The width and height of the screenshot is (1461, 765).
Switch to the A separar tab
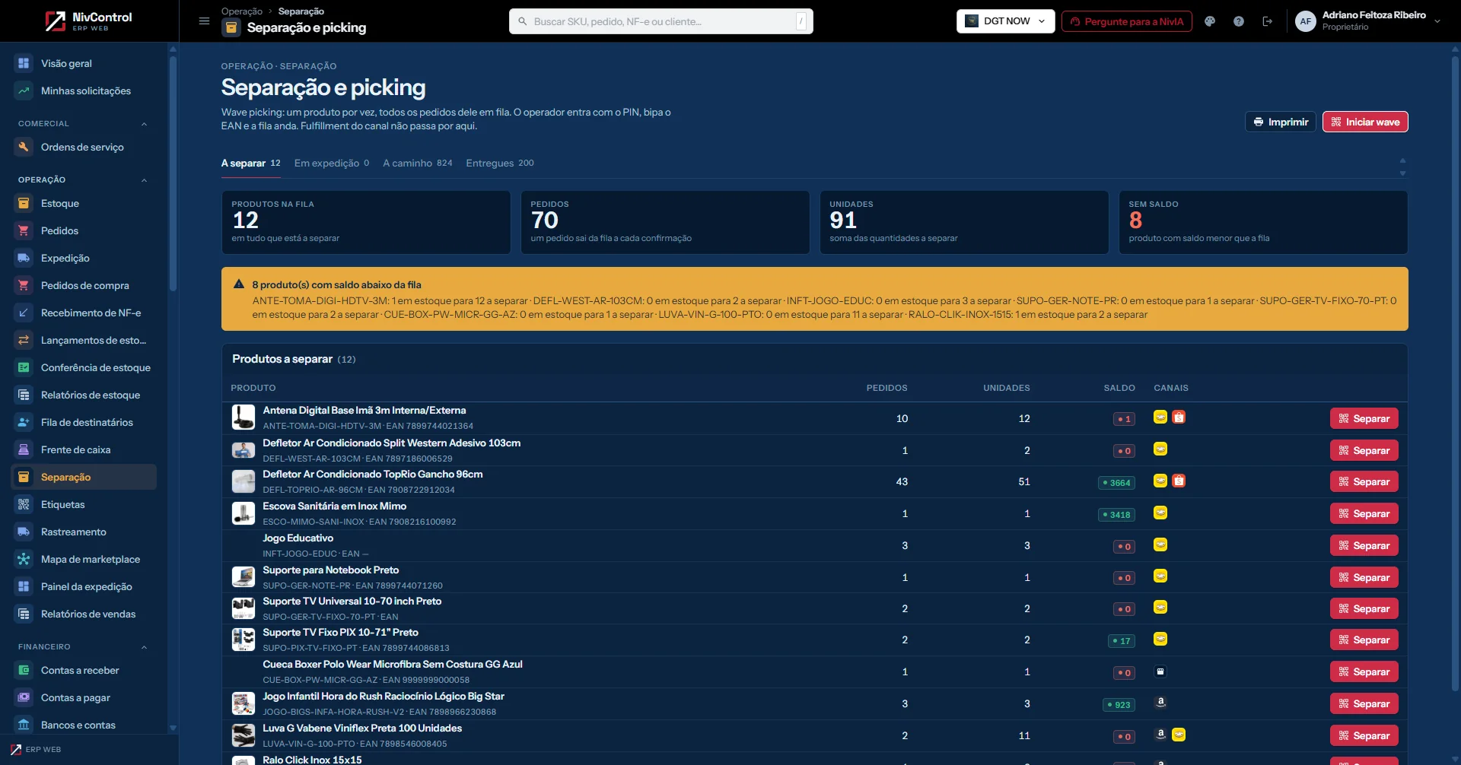click(x=250, y=163)
